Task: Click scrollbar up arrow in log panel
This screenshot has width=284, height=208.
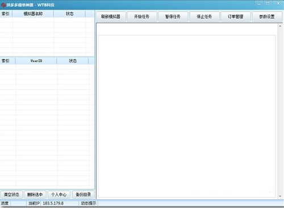Action: (280, 26)
